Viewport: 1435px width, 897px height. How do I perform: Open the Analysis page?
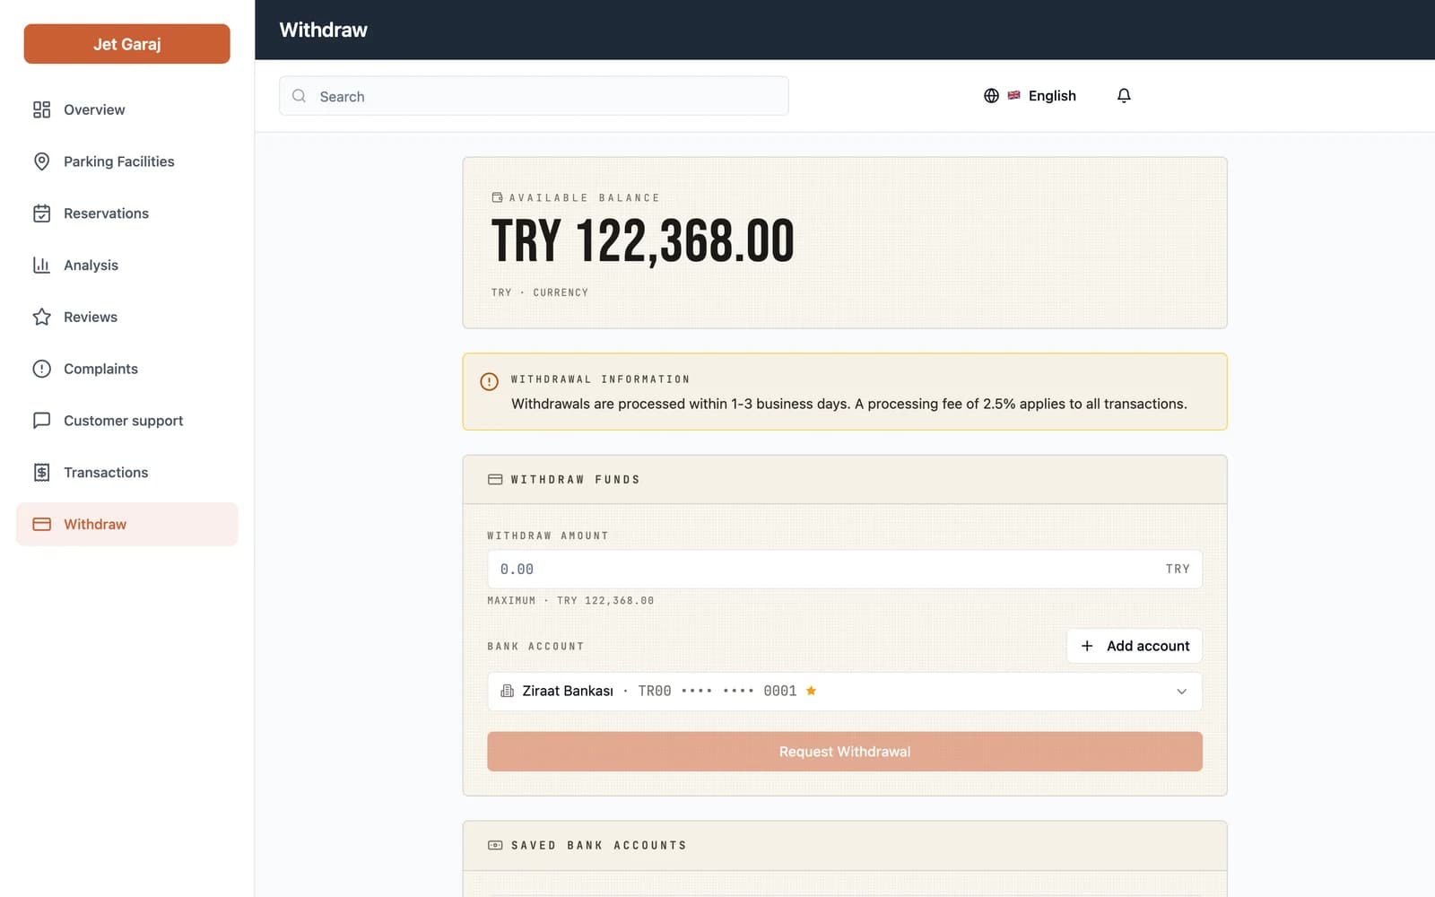click(126, 265)
